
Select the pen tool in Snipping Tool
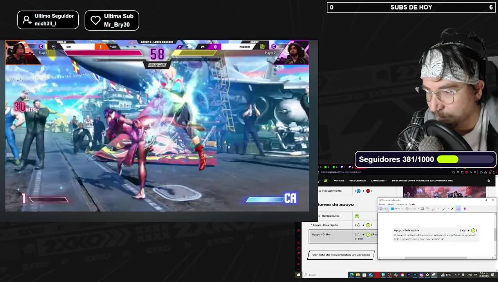click(444, 209)
